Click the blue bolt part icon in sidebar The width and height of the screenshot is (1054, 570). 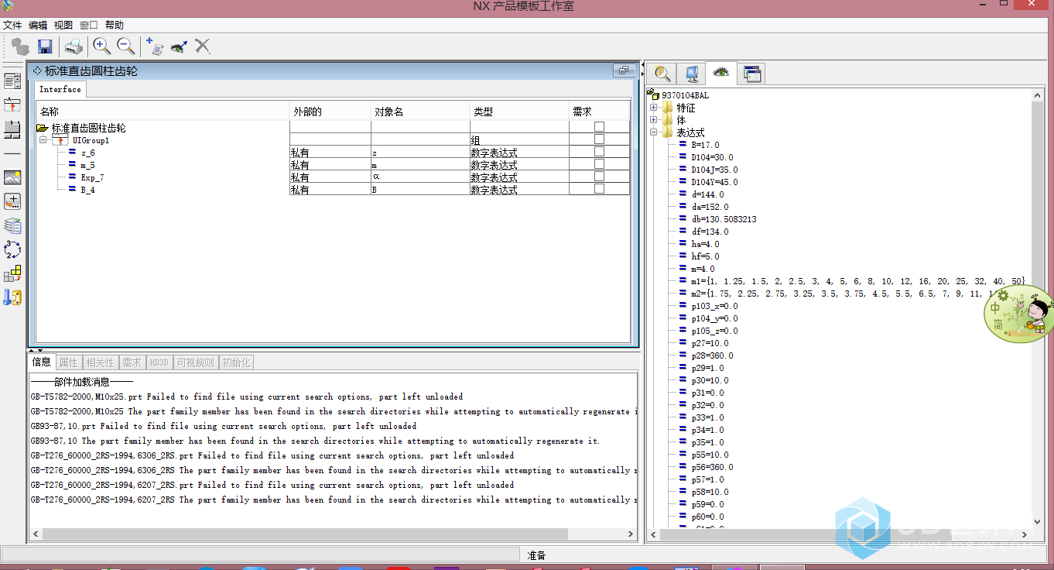12,297
